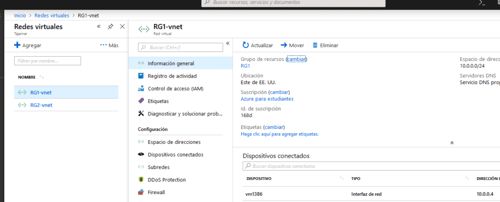Open the RG1 resource group link
This screenshot has width=500, height=202.
[245, 66]
